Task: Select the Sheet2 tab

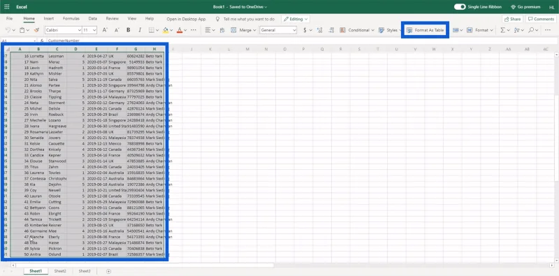Action: (x=60, y=271)
